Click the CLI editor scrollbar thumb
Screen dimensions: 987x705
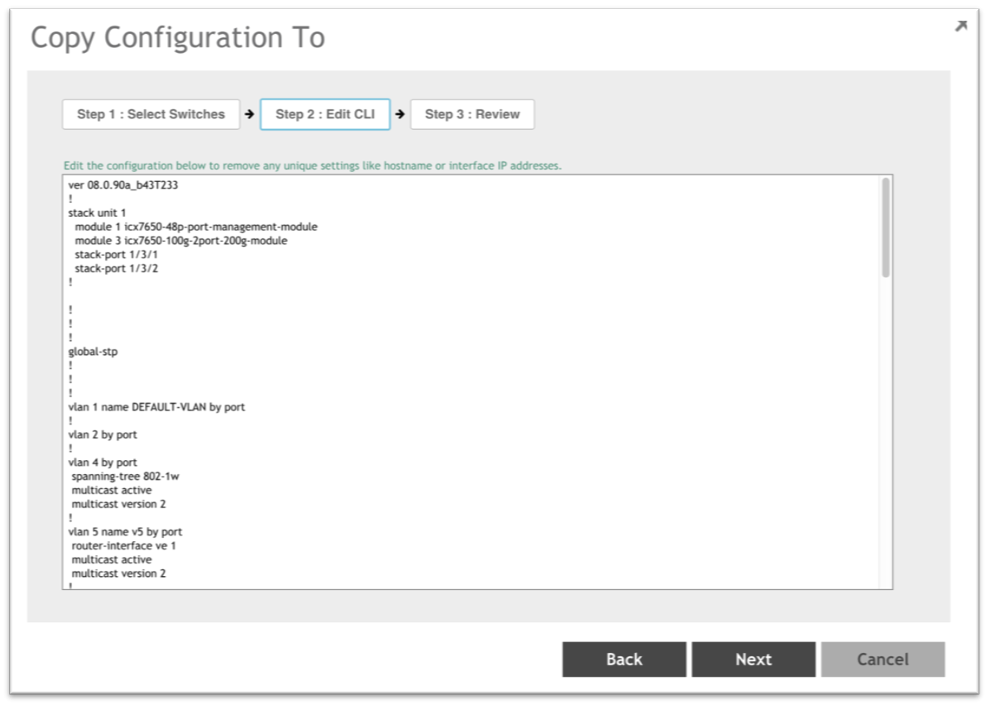click(x=885, y=228)
